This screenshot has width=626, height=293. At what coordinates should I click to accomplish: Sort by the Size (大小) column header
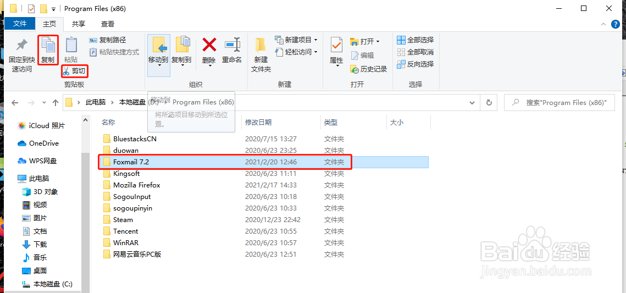(397, 123)
